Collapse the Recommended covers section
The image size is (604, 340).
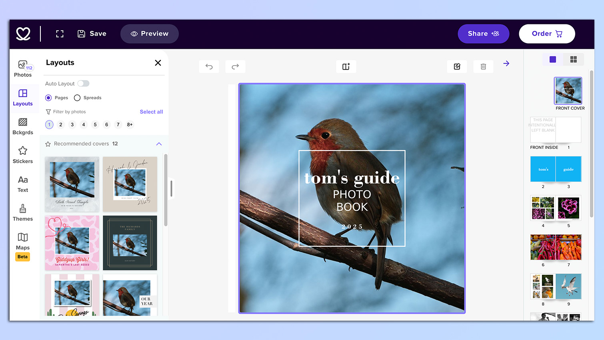point(159,144)
